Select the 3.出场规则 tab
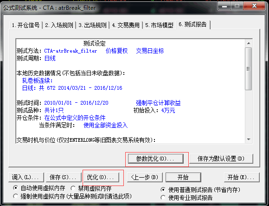 [93, 25]
